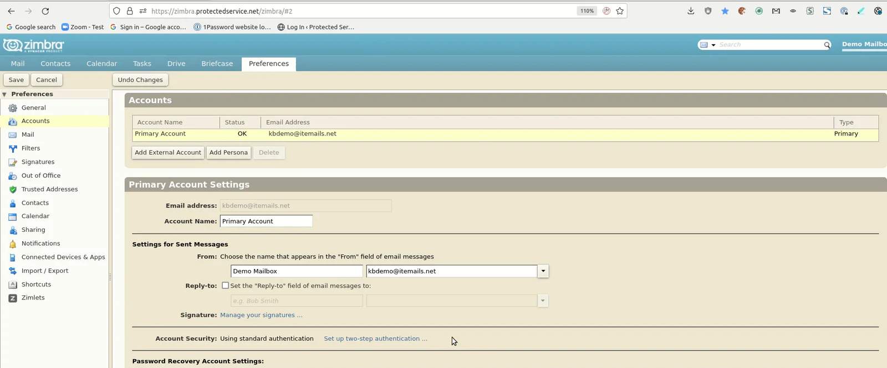Click the Contacts person icon in sidebar
The height and width of the screenshot is (368, 887).
(13, 203)
